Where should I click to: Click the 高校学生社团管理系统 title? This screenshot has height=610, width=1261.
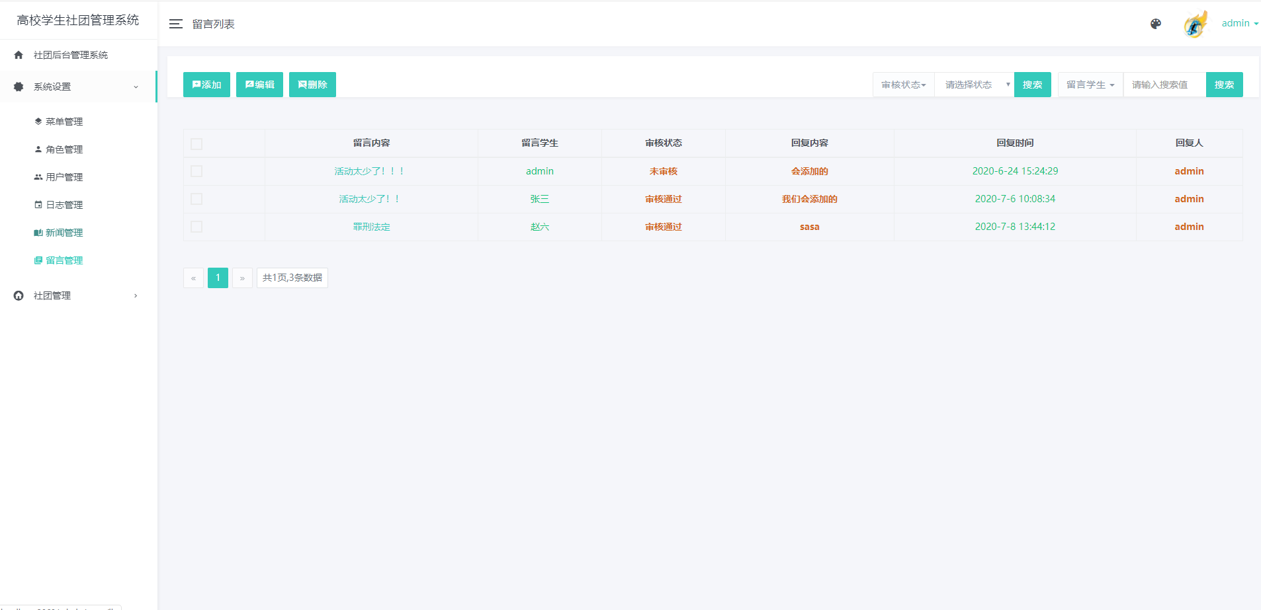tap(78, 20)
